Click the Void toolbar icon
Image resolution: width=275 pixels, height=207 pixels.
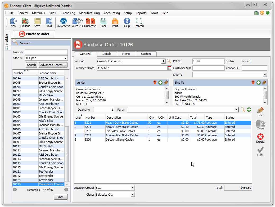(49, 22)
